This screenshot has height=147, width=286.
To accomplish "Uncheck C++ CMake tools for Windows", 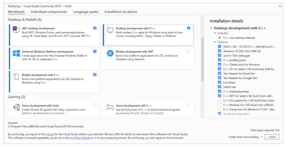I will (x=220, y=64).
